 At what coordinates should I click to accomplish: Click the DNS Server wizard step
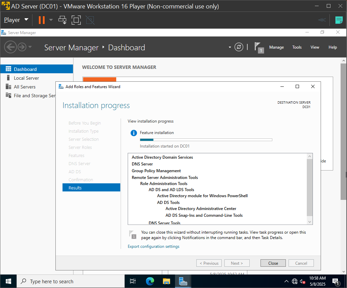coord(79,163)
